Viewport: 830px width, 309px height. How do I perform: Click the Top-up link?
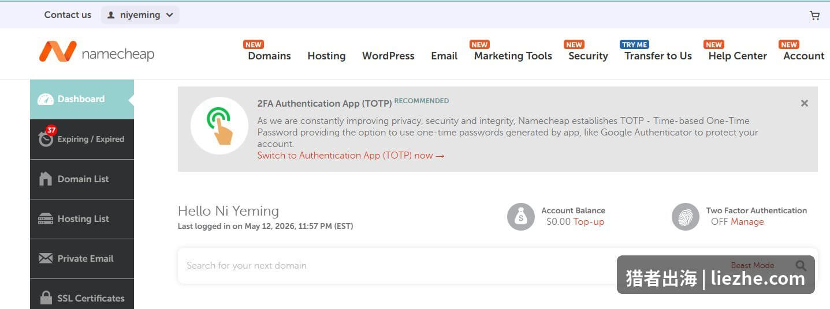(x=589, y=221)
